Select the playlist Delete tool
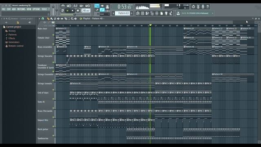 click(x=55, y=19)
